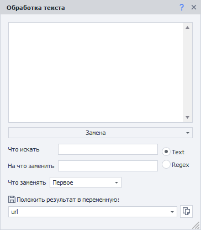Image resolution: width=201 pixels, height=230 pixels.
Task: Click the Что искать label
Action: (x=24, y=149)
